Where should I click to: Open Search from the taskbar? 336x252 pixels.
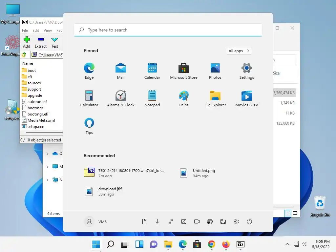pos(110,244)
